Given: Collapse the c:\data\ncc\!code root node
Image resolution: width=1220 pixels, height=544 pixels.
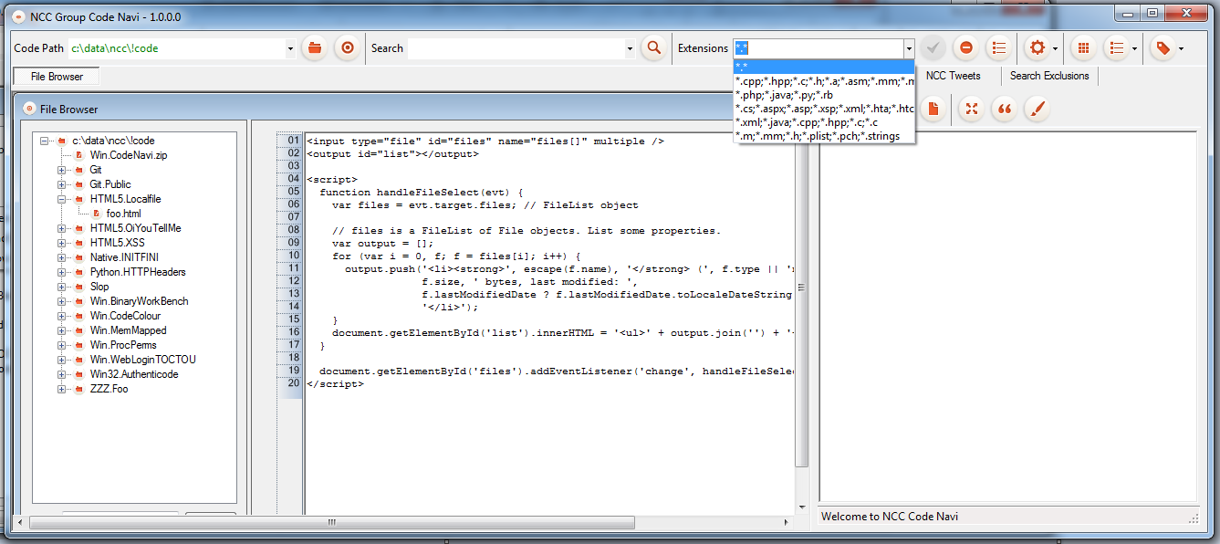Looking at the screenshot, I should pyautogui.click(x=44, y=141).
